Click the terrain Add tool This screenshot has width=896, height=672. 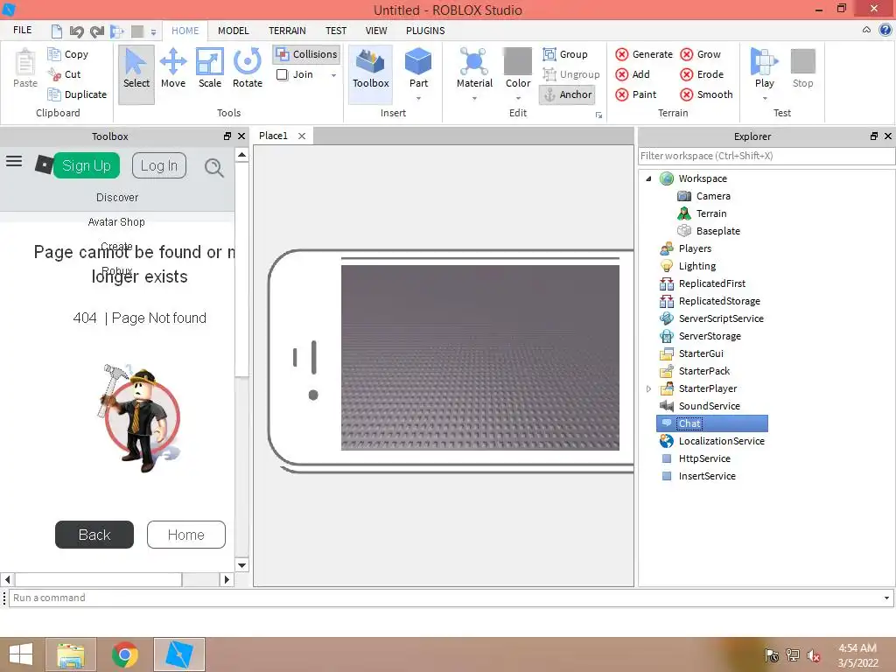pyautogui.click(x=633, y=74)
